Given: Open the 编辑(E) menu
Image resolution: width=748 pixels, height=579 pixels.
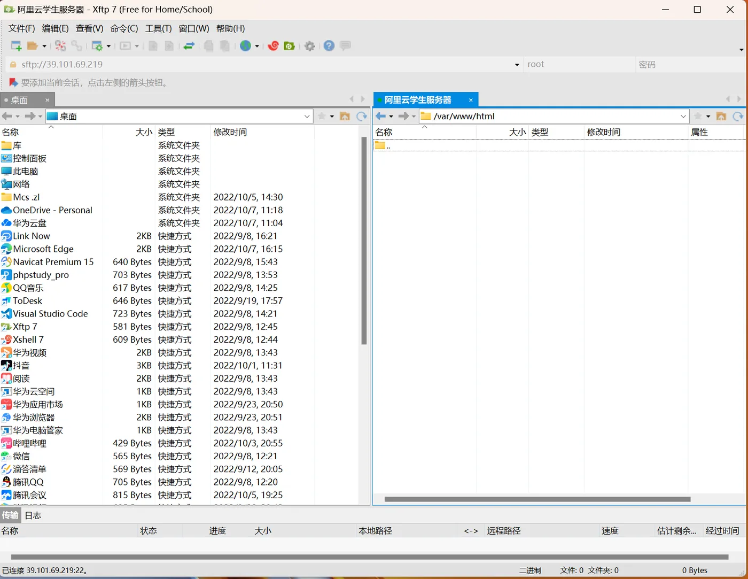Looking at the screenshot, I should 55,28.
